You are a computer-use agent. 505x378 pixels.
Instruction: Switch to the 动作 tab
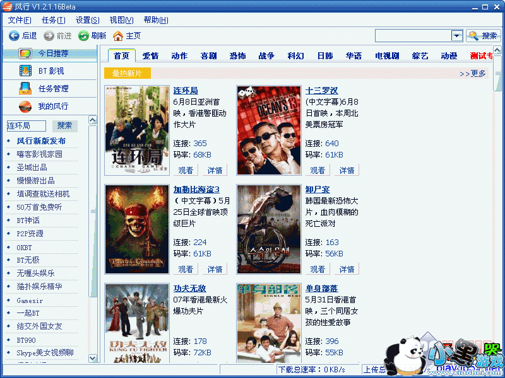[179, 56]
